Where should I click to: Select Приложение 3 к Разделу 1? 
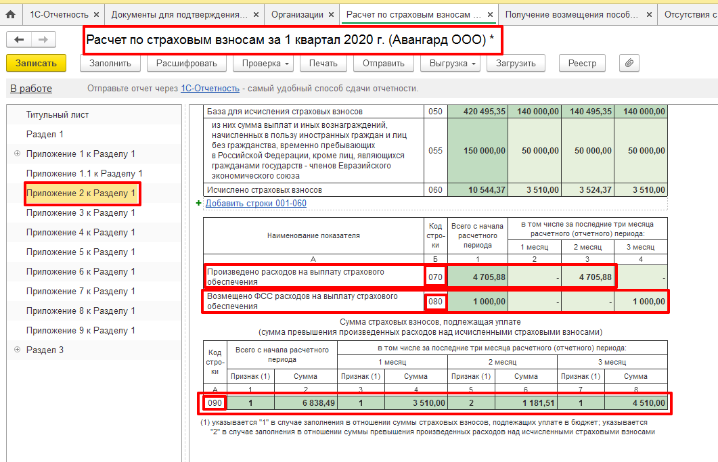(81, 213)
